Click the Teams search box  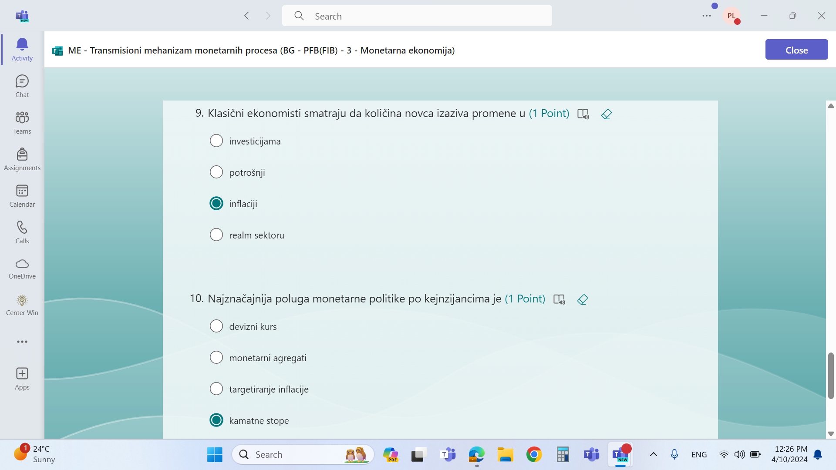point(417,16)
